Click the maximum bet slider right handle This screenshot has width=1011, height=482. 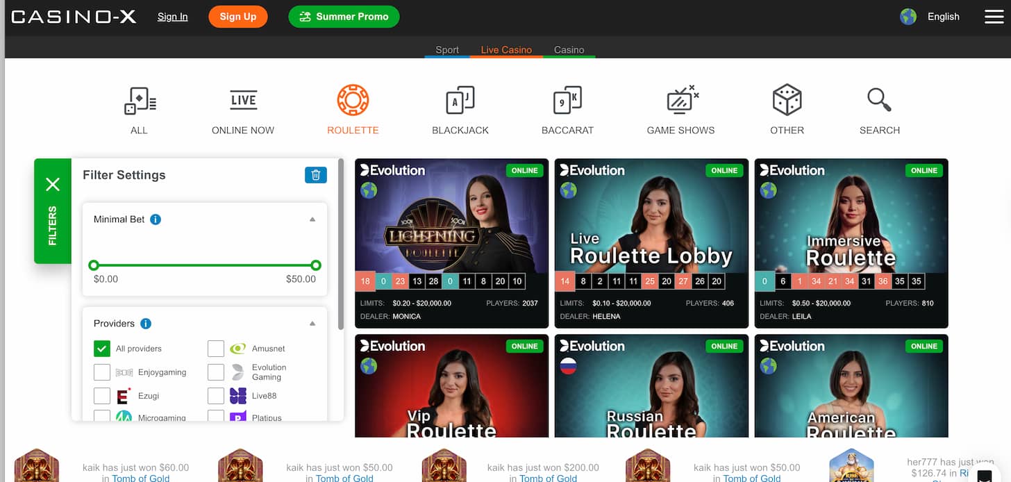(316, 265)
